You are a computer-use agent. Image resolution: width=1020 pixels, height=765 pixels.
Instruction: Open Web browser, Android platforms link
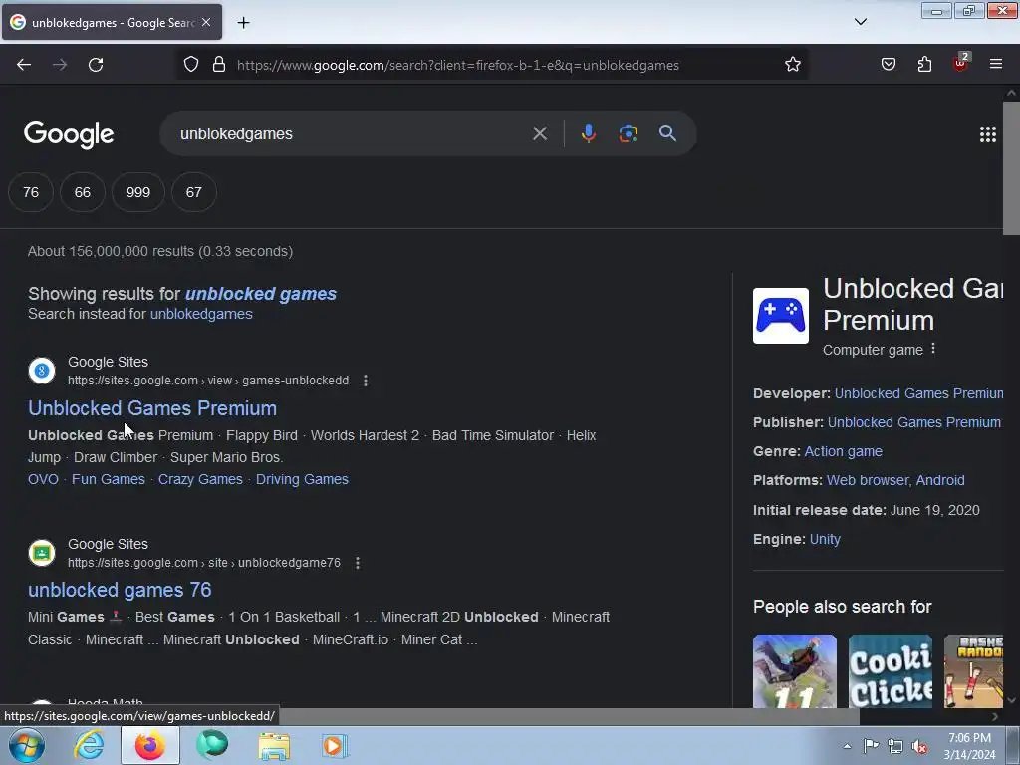[895, 481]
